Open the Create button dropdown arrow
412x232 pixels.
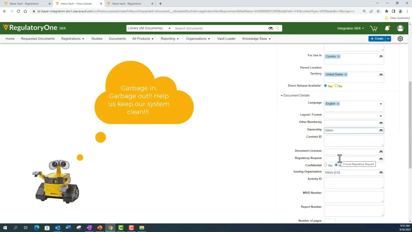pyautogui.click(x=388, y=39)
